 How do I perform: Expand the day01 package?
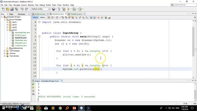[7, 22]
